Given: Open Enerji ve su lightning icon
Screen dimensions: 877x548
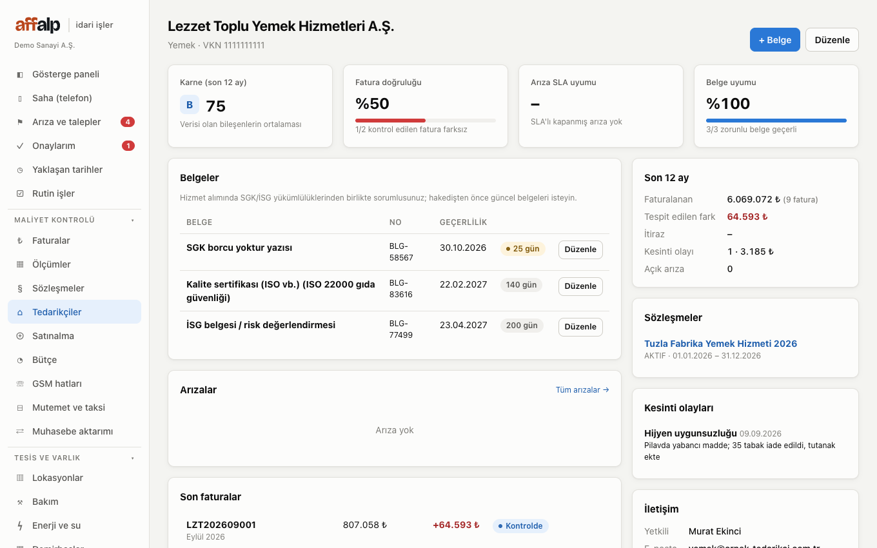Looking at the screenshot, I should 20,525.
